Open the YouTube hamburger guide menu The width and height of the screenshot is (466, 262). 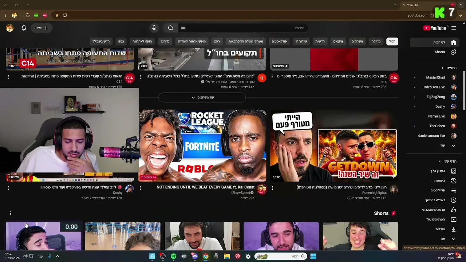pyautogui.click(x=454, y=28)
